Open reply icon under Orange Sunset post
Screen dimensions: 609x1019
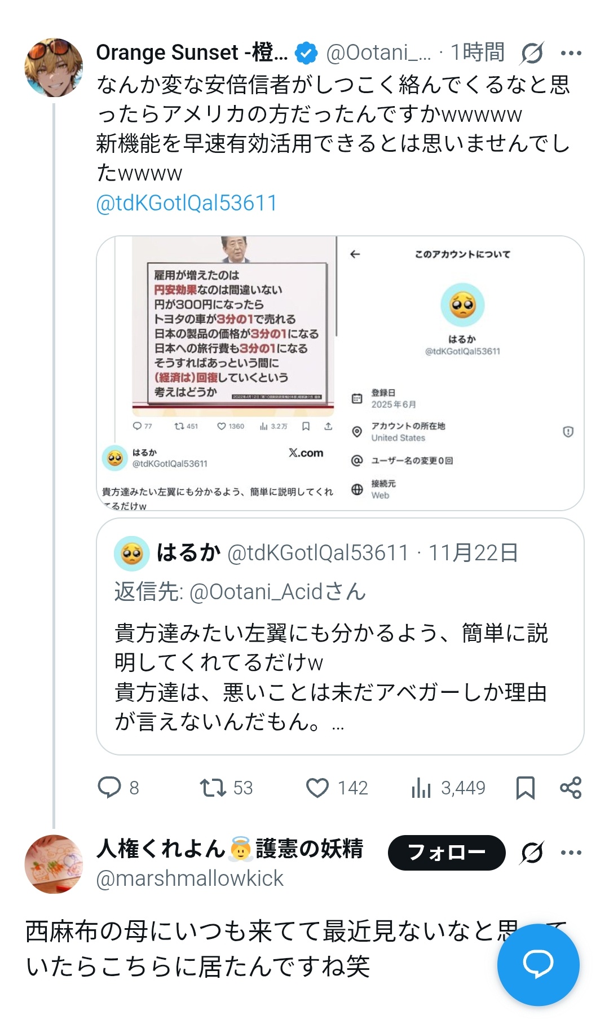click(x=109, y=787)
